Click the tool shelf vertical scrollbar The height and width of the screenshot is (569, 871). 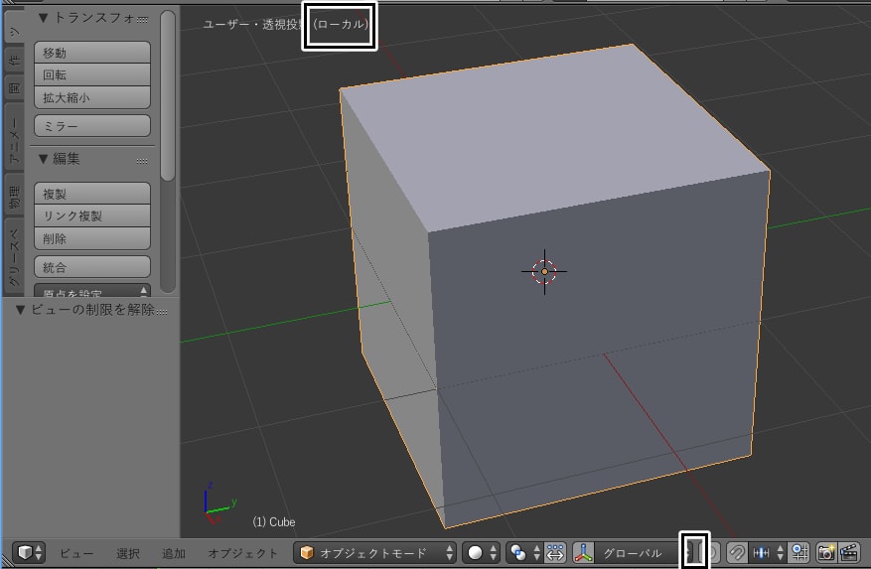pyautogui.click(x=168, y=95)
